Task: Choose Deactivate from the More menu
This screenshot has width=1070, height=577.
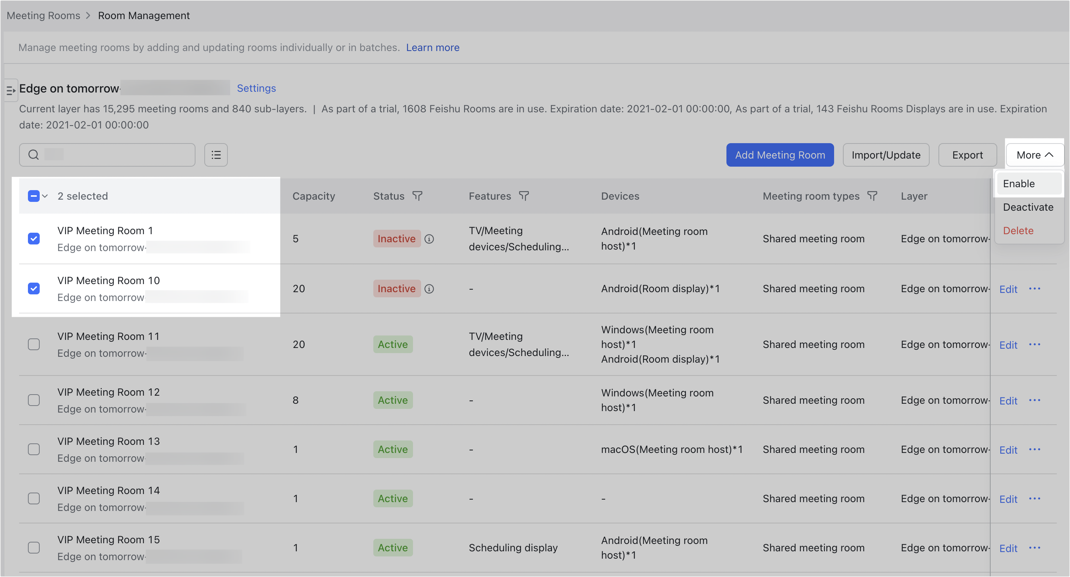Action: pos(1028,207)
